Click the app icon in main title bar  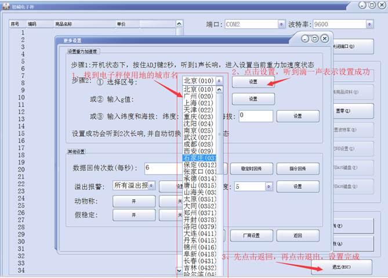click(x=6, y=6)
